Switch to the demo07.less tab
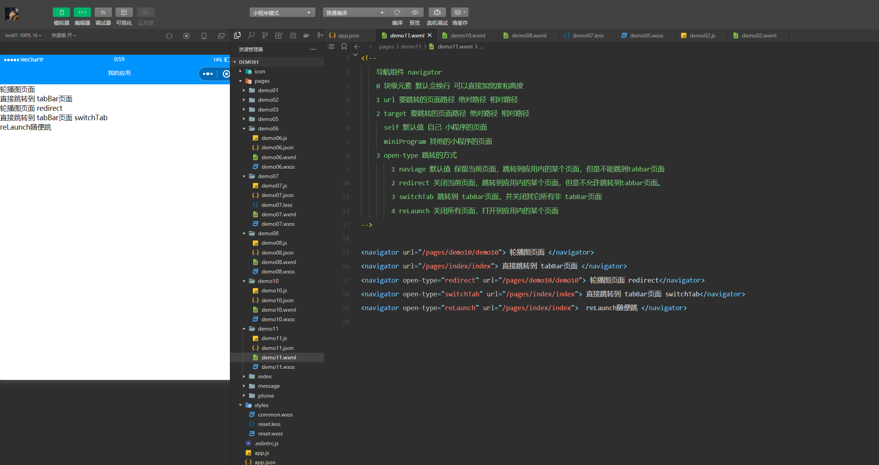This screenshot has width=879, height=465. click(588, 35)
